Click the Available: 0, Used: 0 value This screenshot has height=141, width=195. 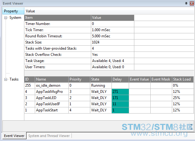tap(108, 67)
